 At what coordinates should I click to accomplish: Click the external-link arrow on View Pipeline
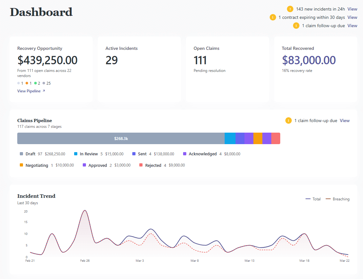click(44, 91)
